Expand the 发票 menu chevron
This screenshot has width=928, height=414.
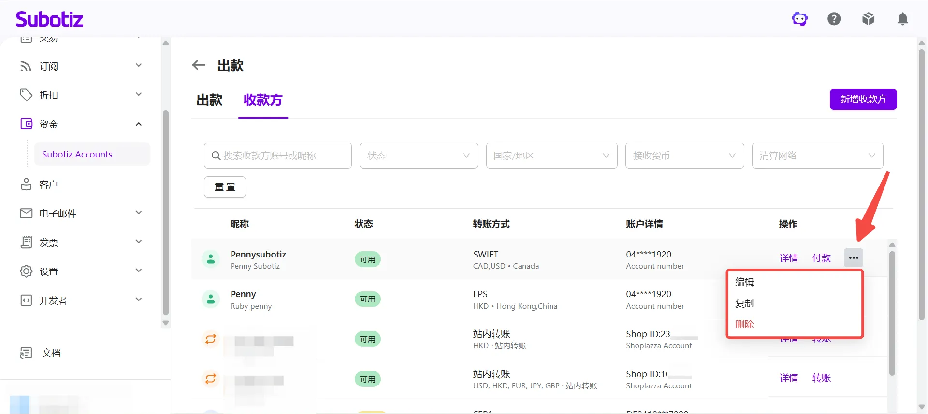tap(139, 242)
